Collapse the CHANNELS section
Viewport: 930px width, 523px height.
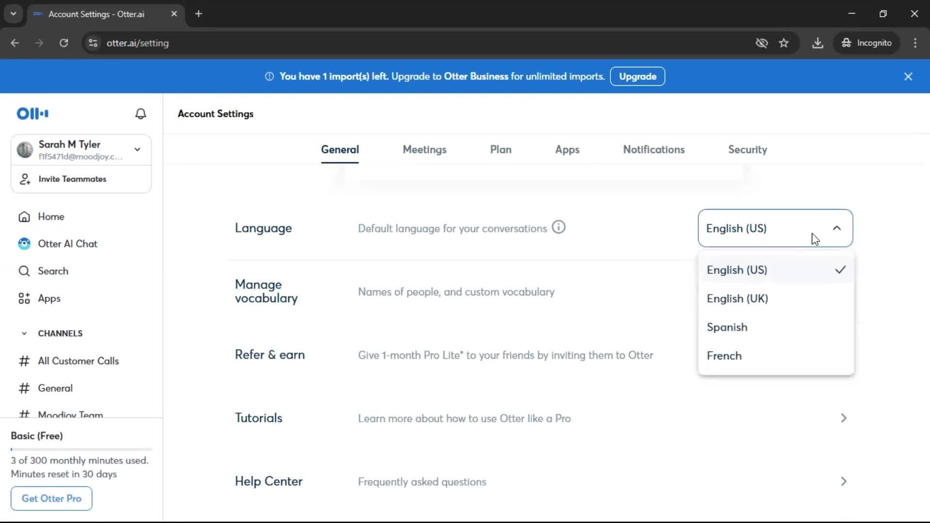24,333
